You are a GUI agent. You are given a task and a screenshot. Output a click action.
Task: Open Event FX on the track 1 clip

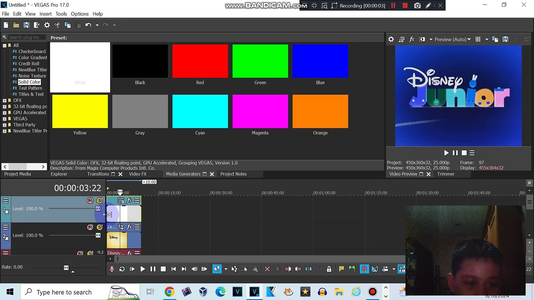pos(129,201)
